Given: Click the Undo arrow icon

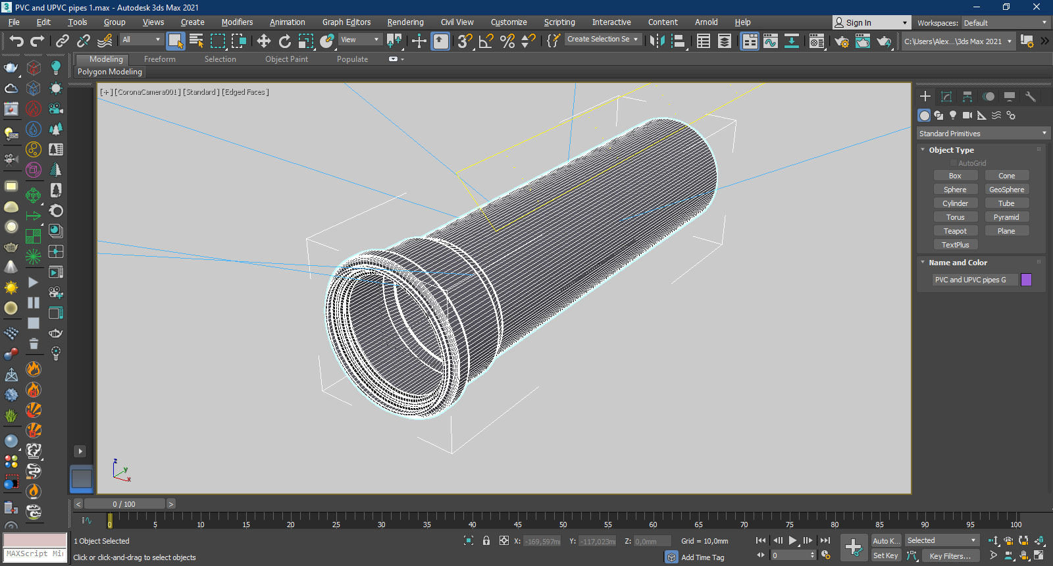Looking at the screenshot, I should 16,41.
